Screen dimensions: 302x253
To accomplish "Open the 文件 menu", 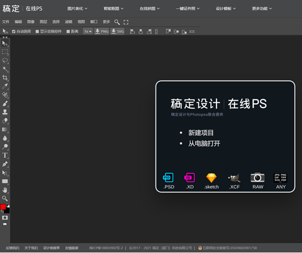I will coord(5,22).
